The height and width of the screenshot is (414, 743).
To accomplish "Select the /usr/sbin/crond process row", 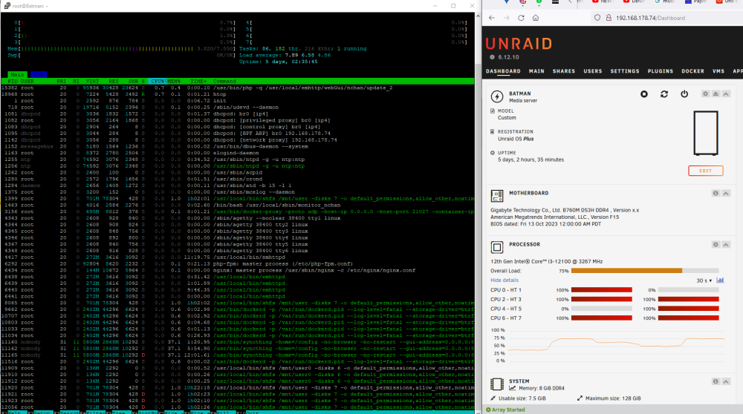I will (238, 179).
